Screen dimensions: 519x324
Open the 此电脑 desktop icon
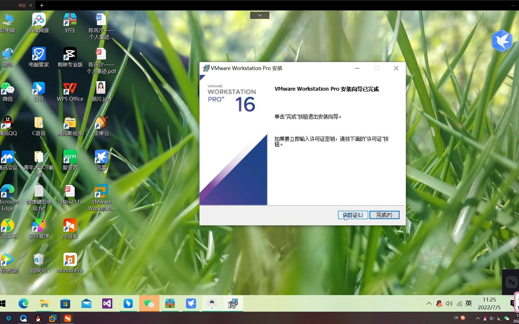(8, 23)
